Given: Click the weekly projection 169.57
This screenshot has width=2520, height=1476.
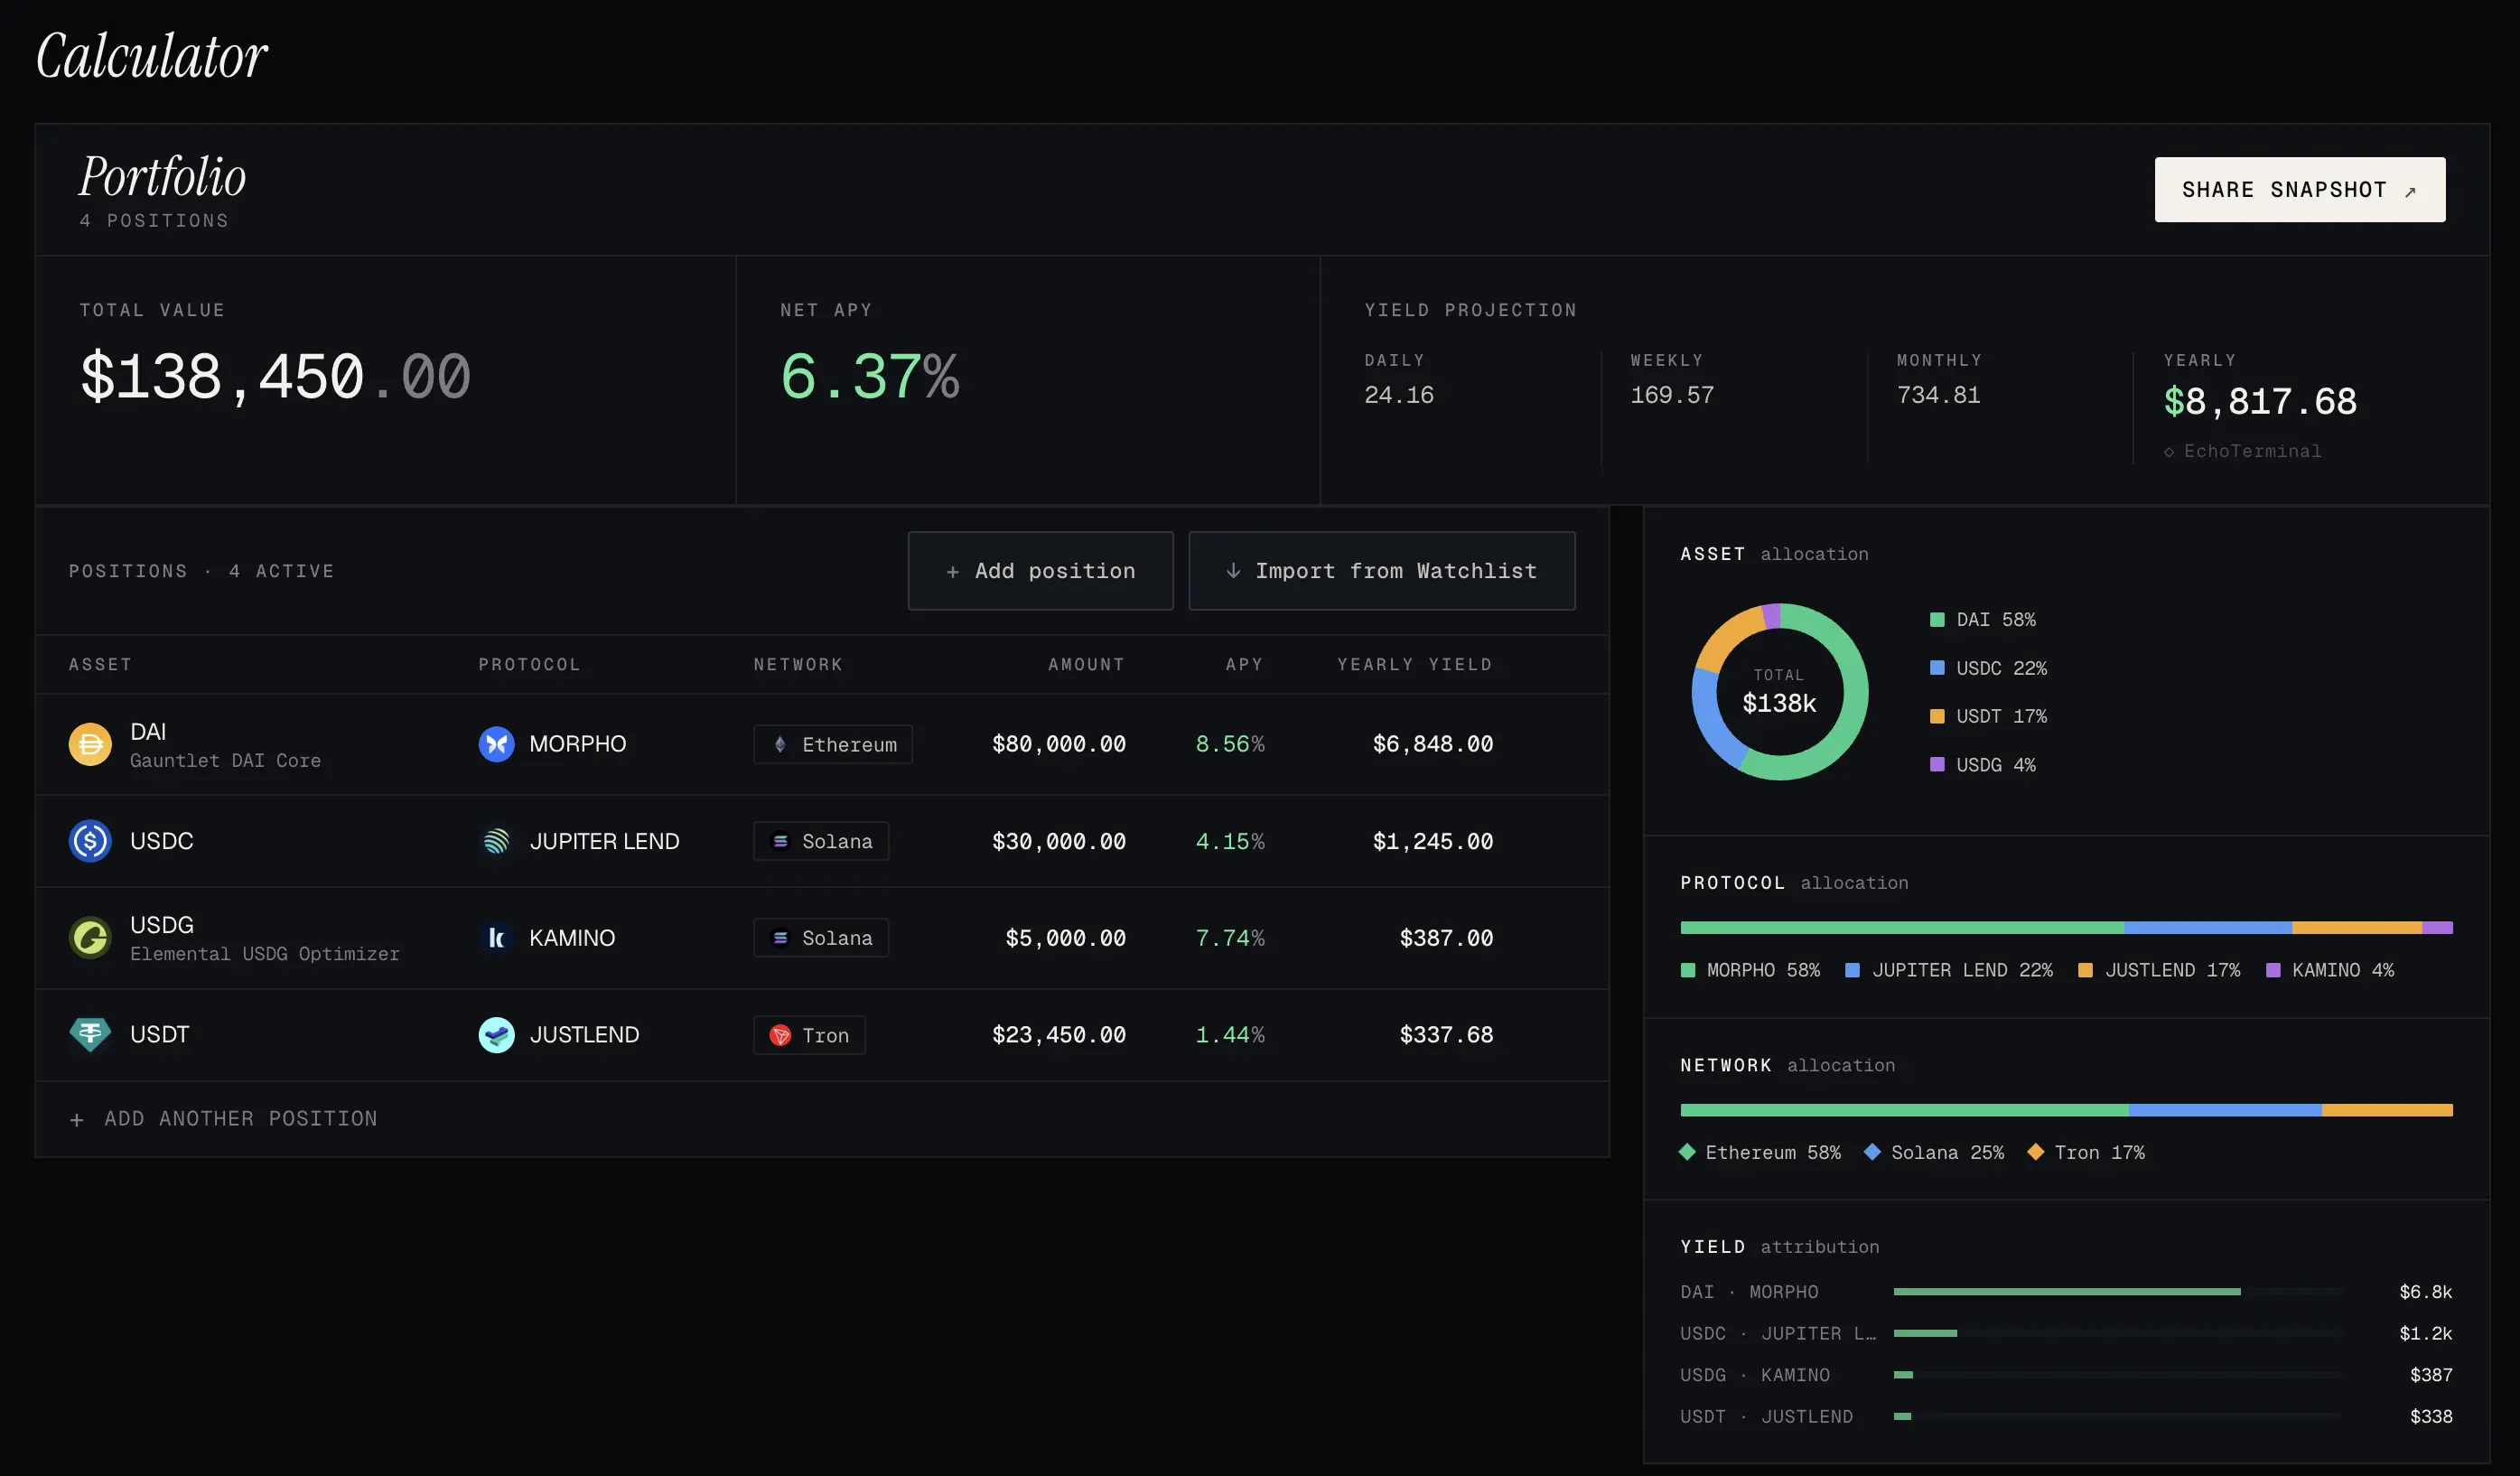Looking at the screenshot, I should 1672,395.
